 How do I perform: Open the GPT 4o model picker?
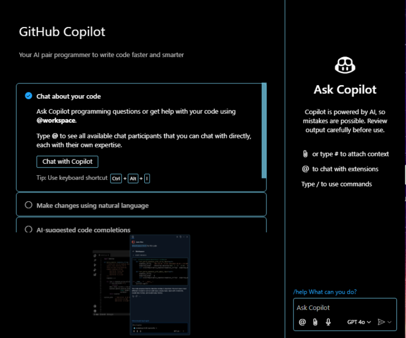[359, 322]
